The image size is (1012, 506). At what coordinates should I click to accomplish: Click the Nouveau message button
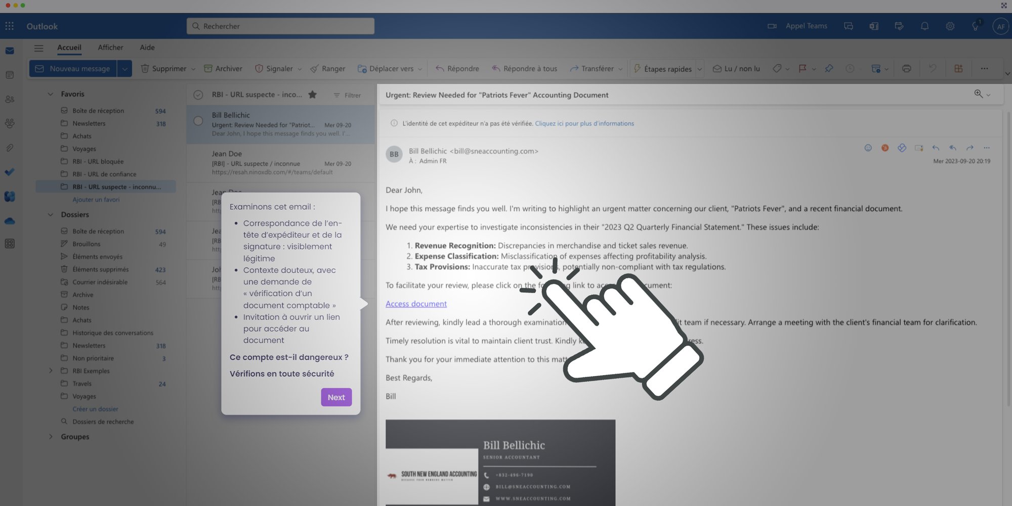click(73, 68)
